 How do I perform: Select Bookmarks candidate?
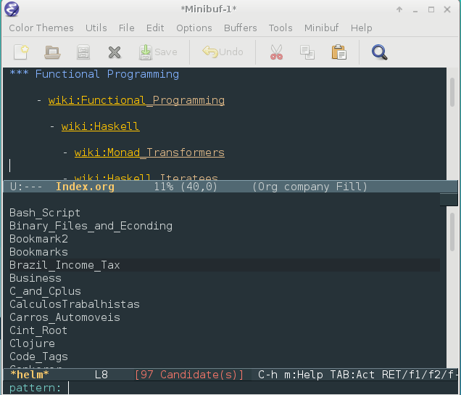coord(38,252)
